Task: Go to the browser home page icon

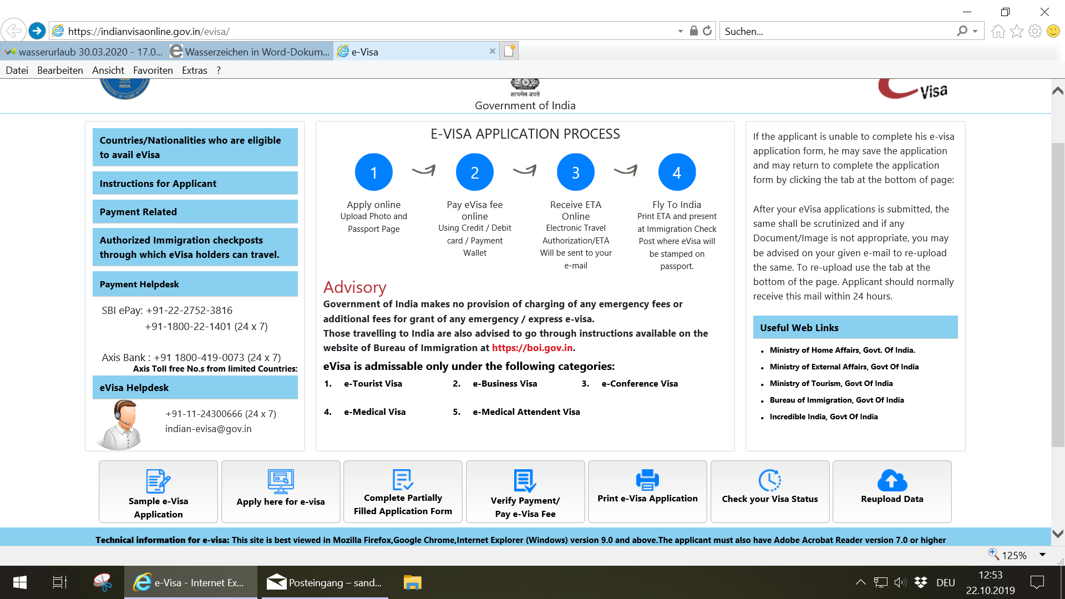Action: pyautogui.click(x=998, y=31)
